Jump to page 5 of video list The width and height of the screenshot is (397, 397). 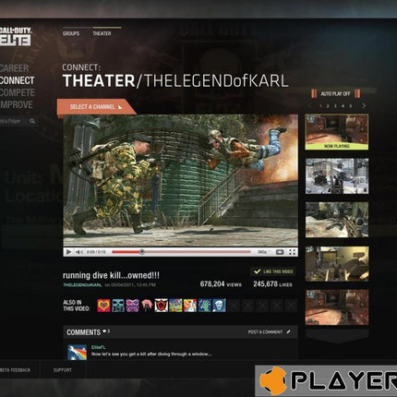pyautogui.click(x=350, y=106)
